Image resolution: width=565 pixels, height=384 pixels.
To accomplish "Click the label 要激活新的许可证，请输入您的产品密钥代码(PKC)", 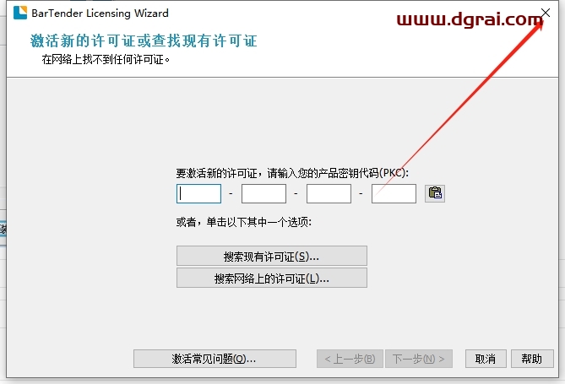I will tap(292, 173).
